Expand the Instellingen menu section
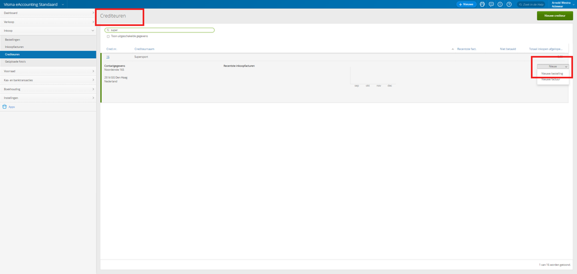This screenshot has width=577, height=274. click(48, 98)
